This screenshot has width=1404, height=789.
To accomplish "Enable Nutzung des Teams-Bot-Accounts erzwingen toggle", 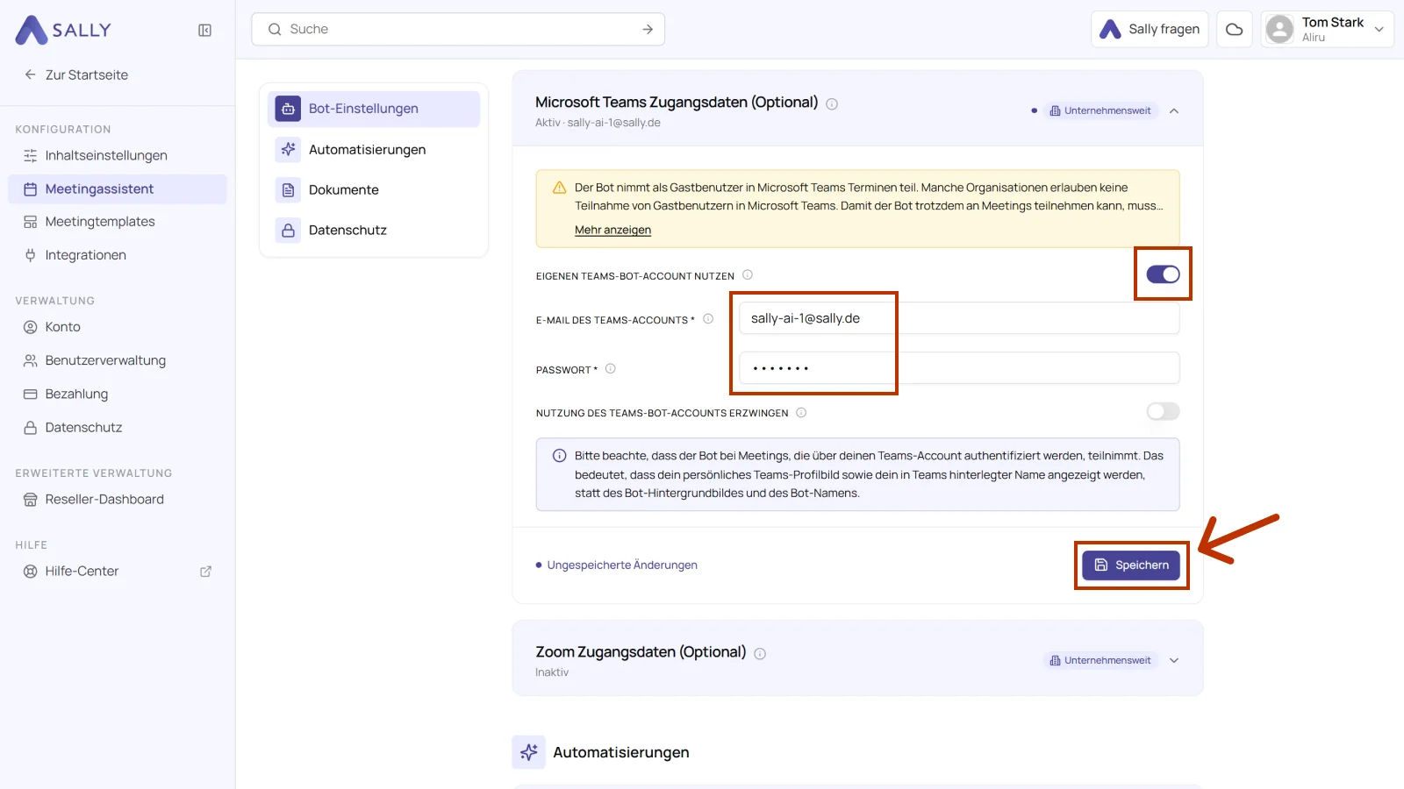I will (1163, 411).
